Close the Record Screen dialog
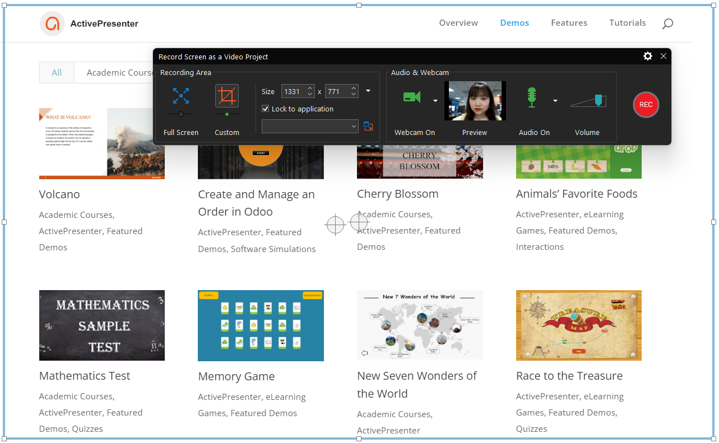 pos(664,56)
